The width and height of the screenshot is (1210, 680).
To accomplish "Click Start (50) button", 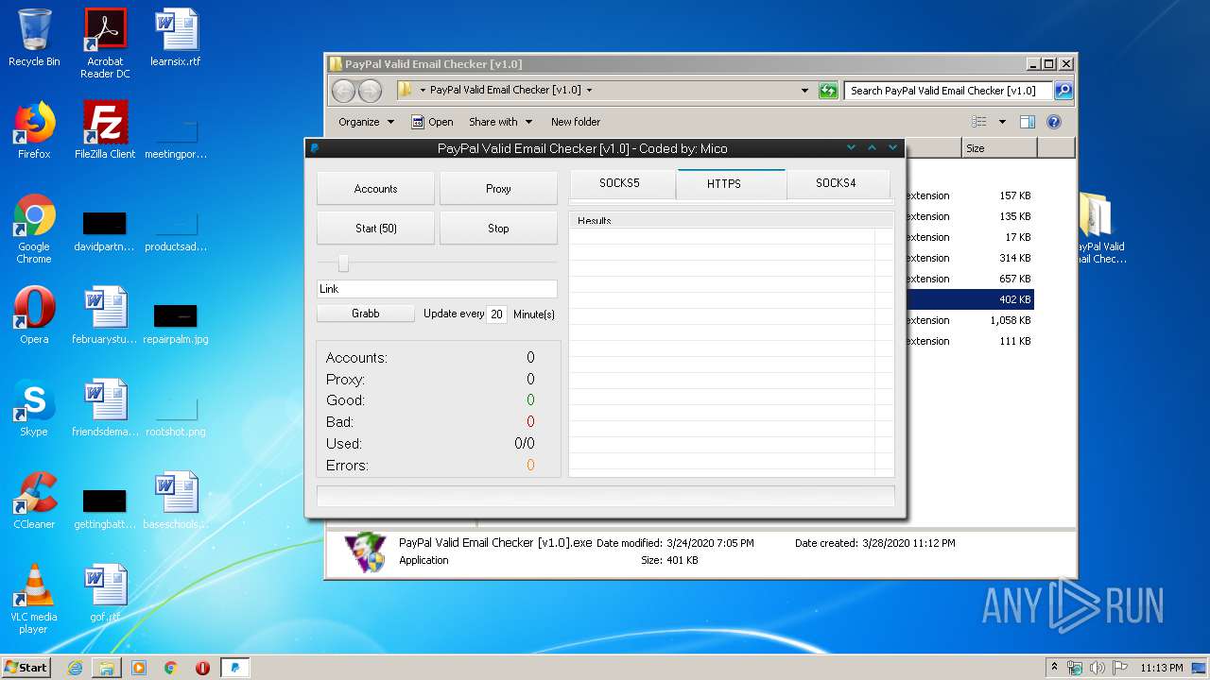I will (375, 229).
